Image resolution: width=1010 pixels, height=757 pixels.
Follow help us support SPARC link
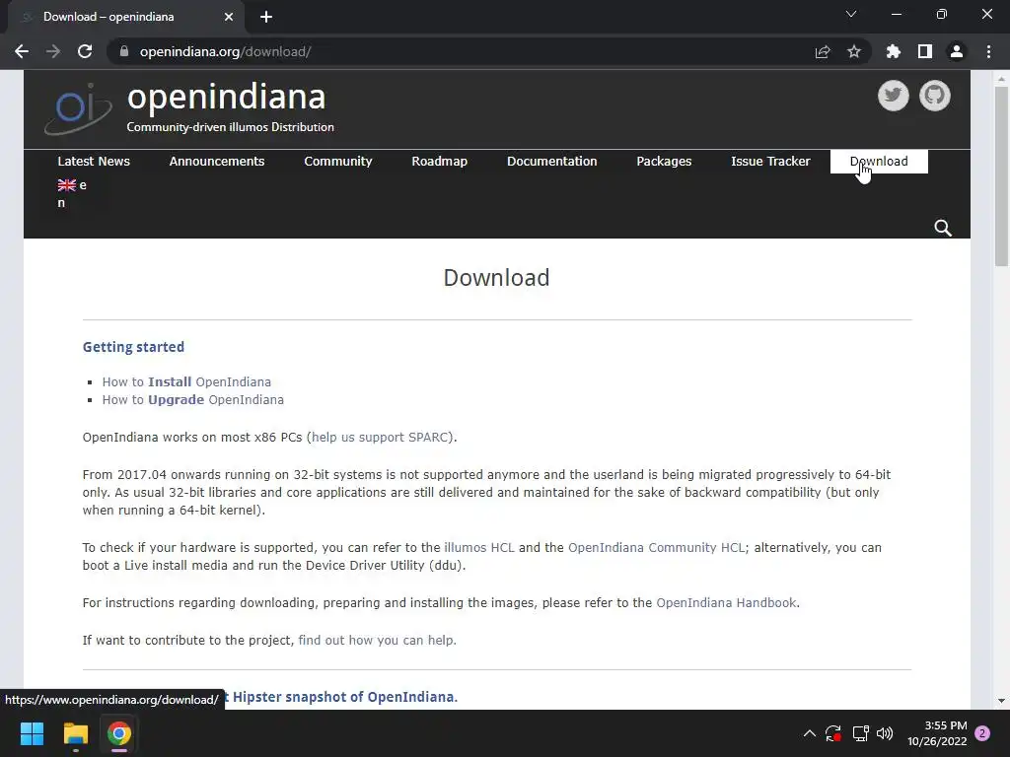point(380,437)
